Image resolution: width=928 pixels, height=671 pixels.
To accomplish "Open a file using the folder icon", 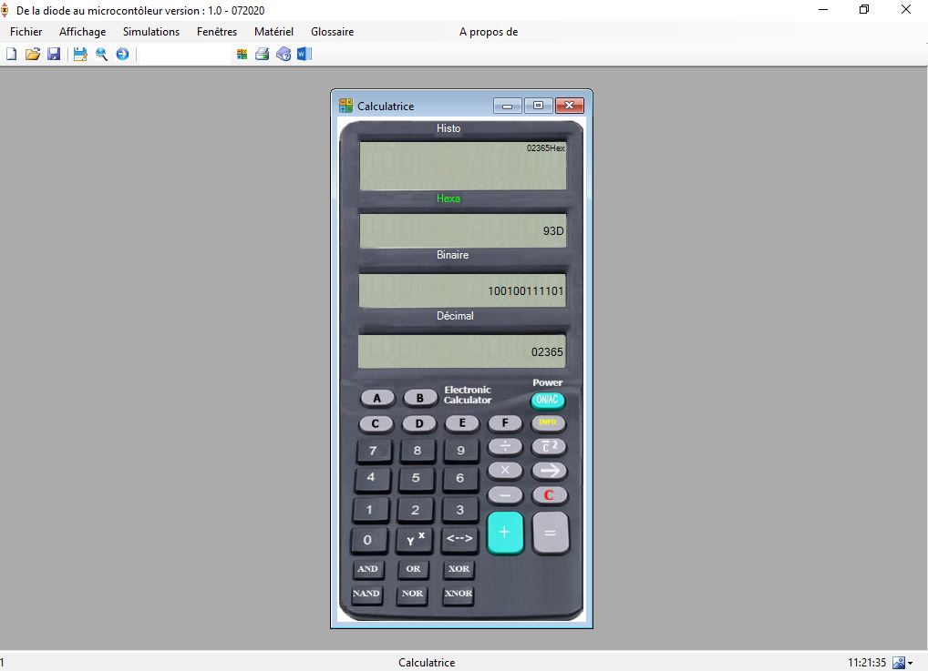I will (x=32, y=54).
